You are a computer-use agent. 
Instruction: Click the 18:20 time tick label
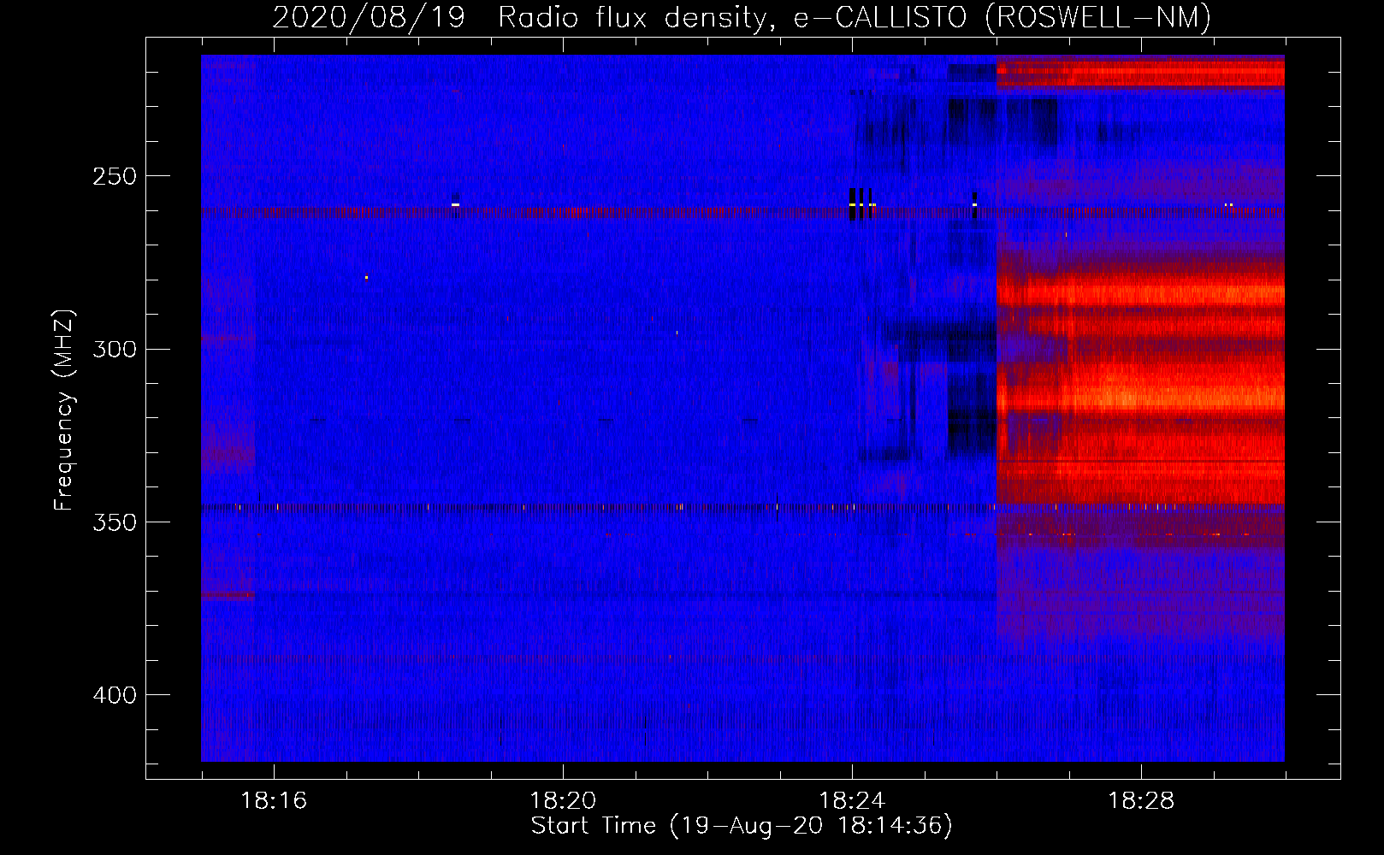pyautogui.click(x=563, y=801)
